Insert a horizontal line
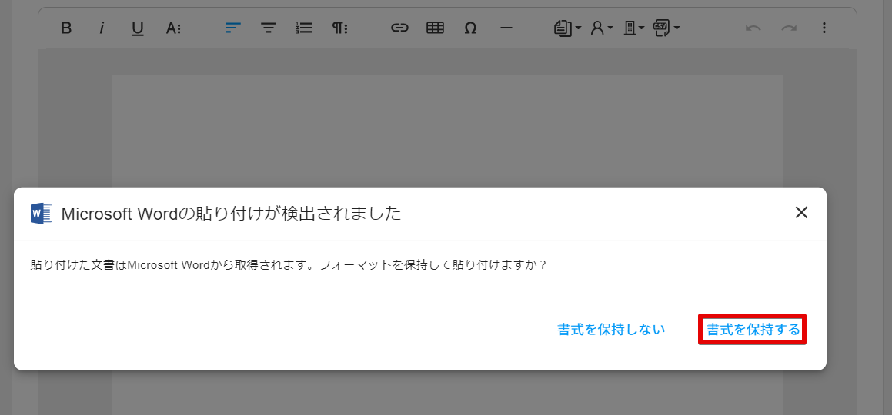Screen dimensions: 892x415 [x=506, y=28]
